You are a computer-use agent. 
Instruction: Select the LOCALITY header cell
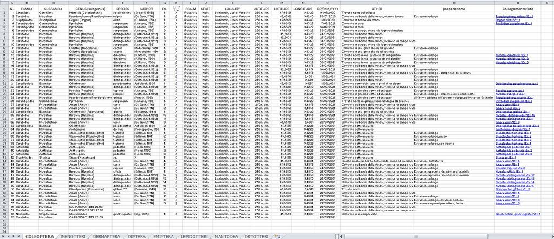tap(233, 9)
